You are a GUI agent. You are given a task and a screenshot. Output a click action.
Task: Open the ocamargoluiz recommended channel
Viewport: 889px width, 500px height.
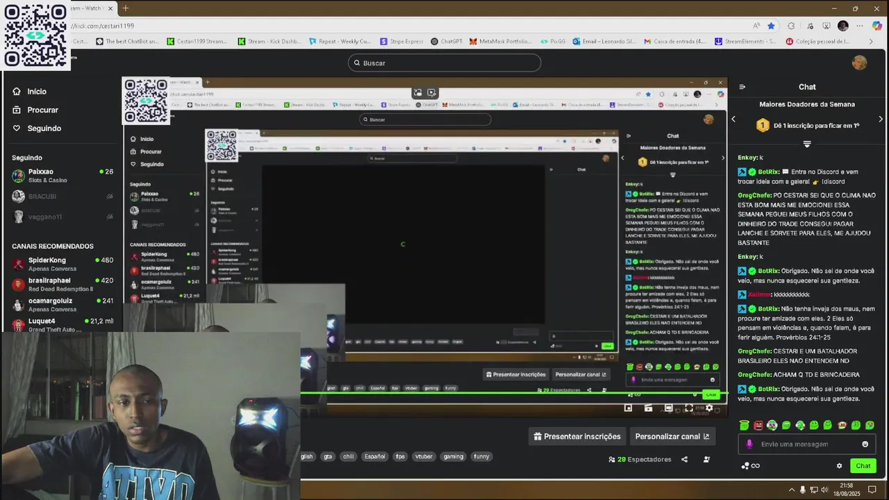(x=61, y=305)
